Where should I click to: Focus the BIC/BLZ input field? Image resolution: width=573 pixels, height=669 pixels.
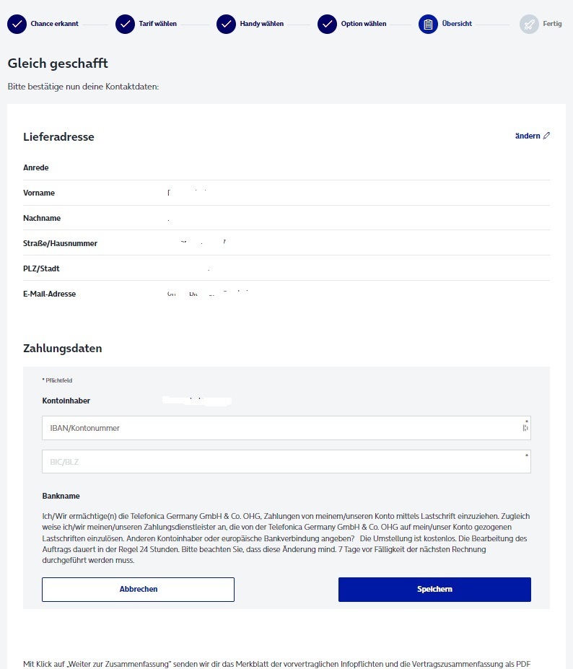tap(286, 462)
